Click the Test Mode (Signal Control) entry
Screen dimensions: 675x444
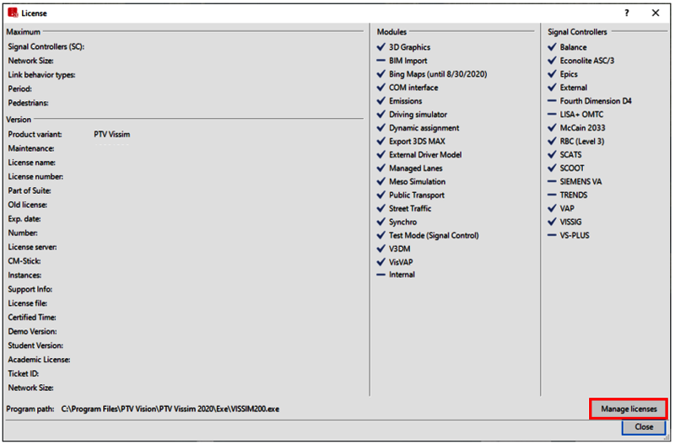pyautogui.click(x=434, y=236)
